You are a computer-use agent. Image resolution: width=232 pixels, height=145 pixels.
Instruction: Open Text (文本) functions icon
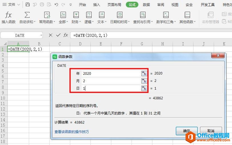[102, 15]
